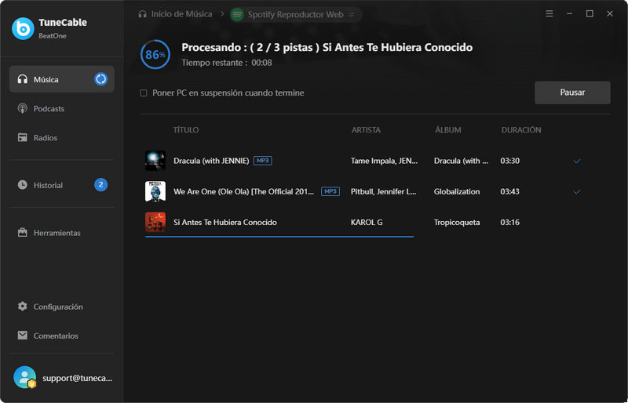The width and height of the screenshot is (628, 403).
Task: Click the ARTISTA column header
Action: pyautogui.click(x=366, y=130)
